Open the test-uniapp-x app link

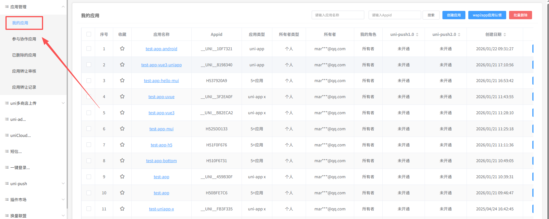(x=161, y=209)
